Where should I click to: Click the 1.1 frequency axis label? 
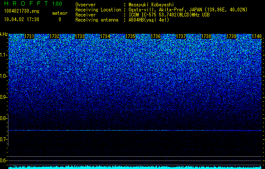pyautogui.click(x=3, y=55)
